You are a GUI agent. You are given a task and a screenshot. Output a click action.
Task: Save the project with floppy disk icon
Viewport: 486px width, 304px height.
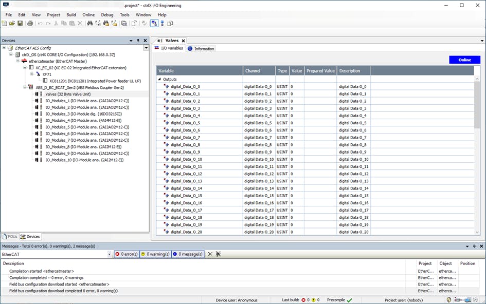coord(20,23)
